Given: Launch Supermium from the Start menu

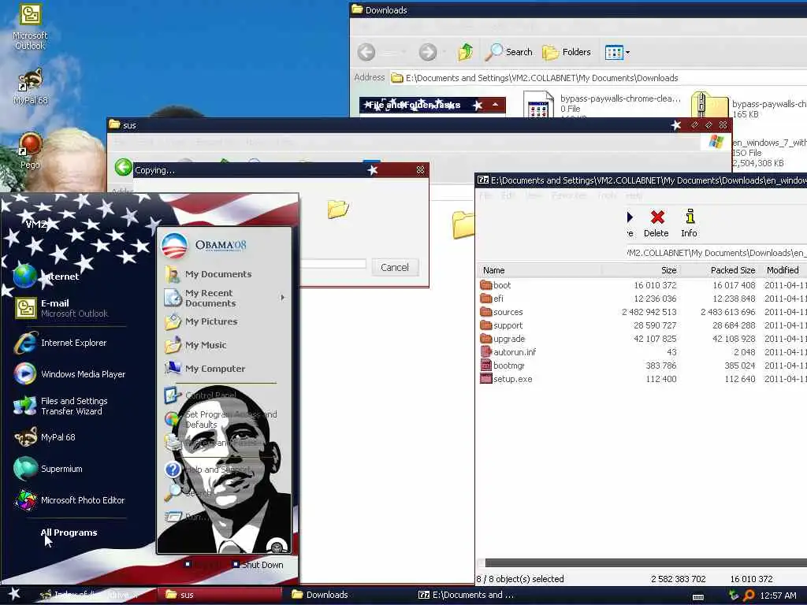Looking at the screenshot, I should click(48, 469).
